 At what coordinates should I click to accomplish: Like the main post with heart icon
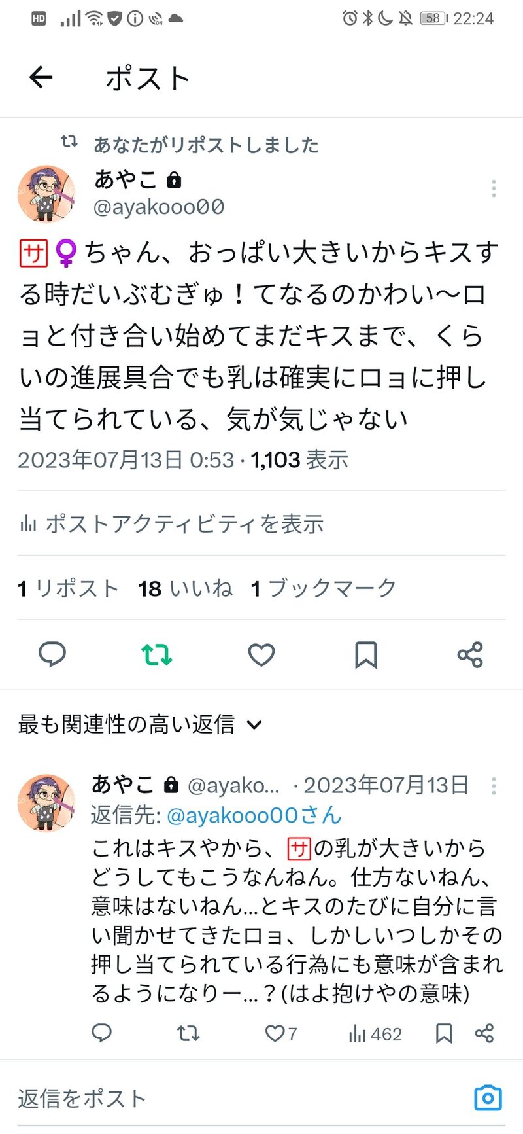(x=261, y=654)
